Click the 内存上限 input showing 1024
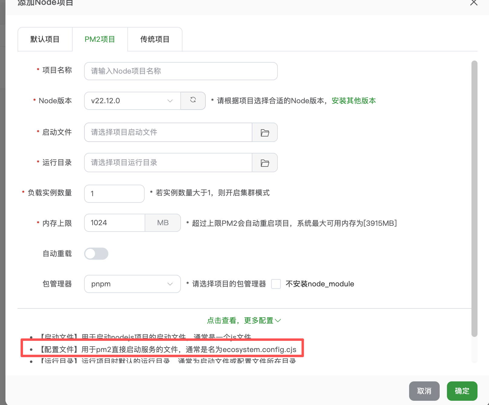Screen dimensions: 489x405 (x=114, y=223)
